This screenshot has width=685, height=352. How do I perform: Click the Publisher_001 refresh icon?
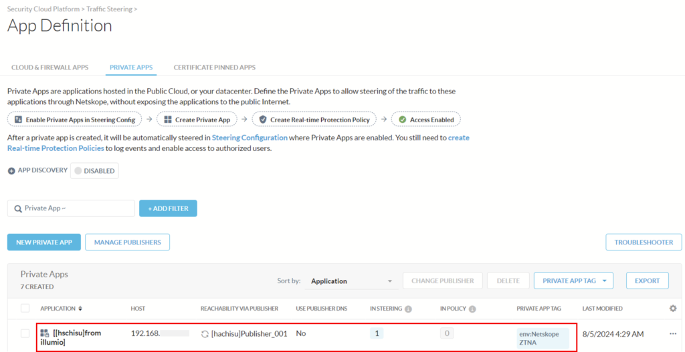tap(205, 334)
